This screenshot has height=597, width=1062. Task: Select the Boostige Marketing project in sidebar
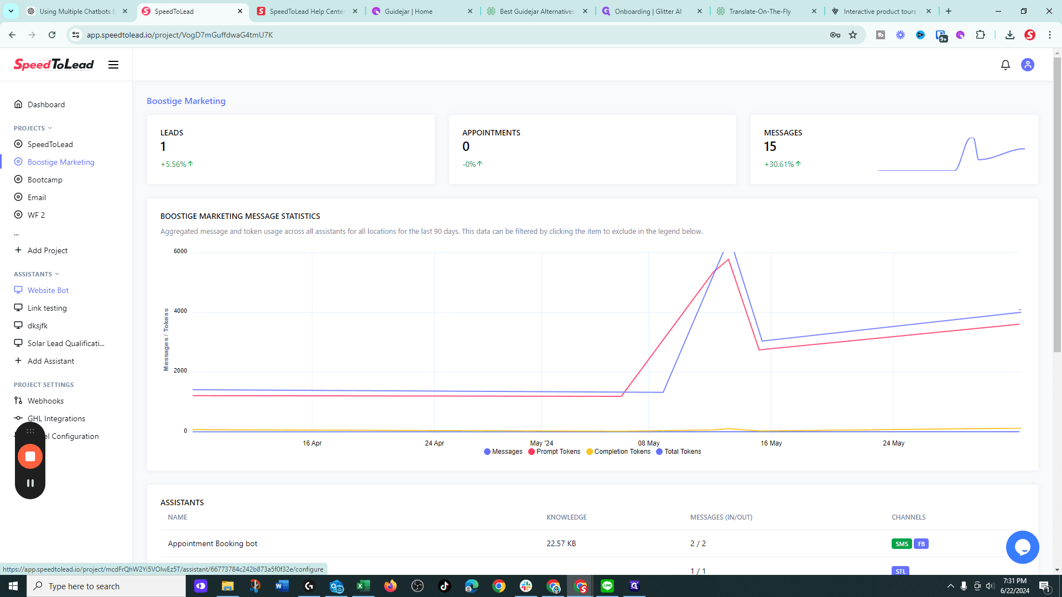[x=61, y=162]
